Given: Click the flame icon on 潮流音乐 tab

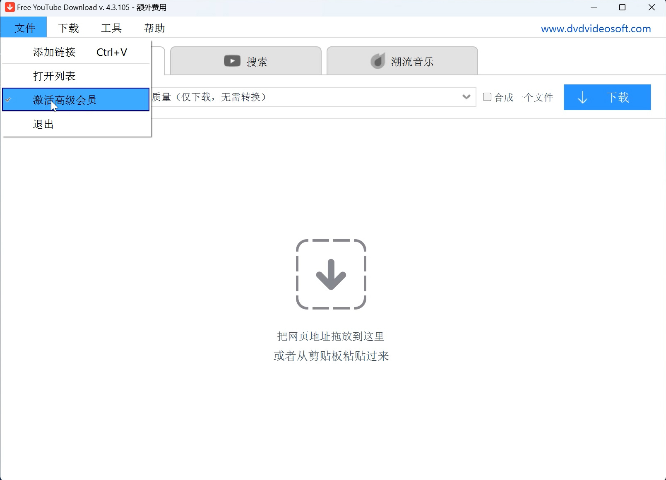Looking at the screenshot, I should tap(377, 61).
